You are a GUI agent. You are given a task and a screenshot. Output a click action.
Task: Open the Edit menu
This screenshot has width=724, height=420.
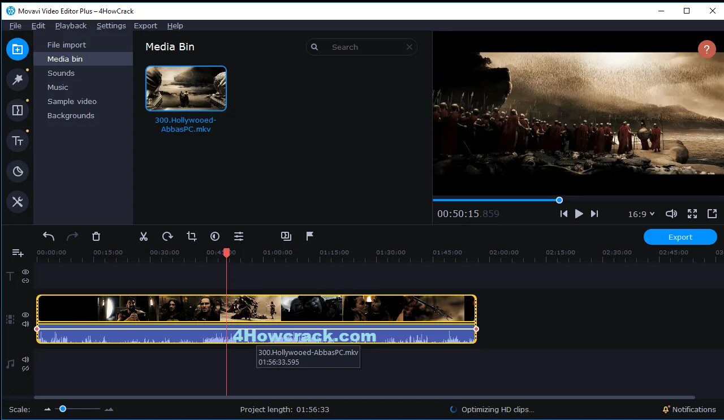[38, 25]
